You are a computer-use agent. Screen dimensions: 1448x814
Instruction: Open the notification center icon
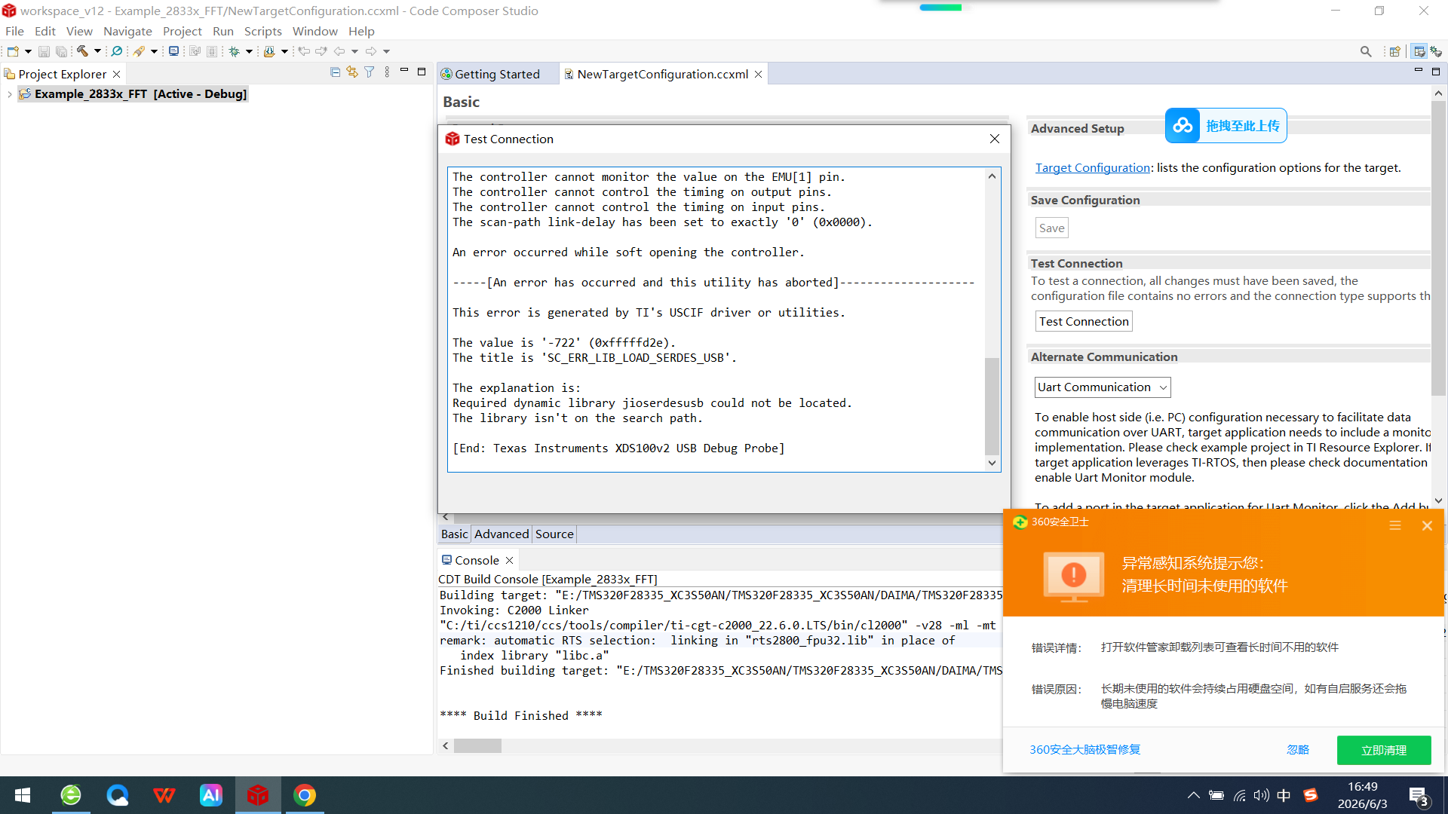(1419, 795)
